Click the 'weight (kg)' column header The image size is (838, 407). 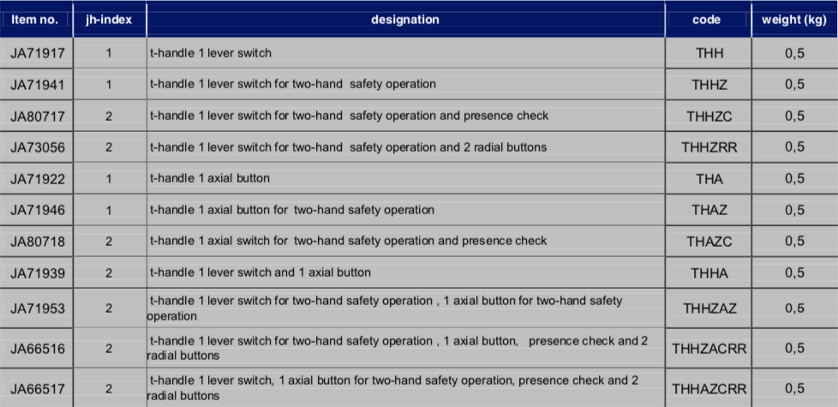pos(794,20)
